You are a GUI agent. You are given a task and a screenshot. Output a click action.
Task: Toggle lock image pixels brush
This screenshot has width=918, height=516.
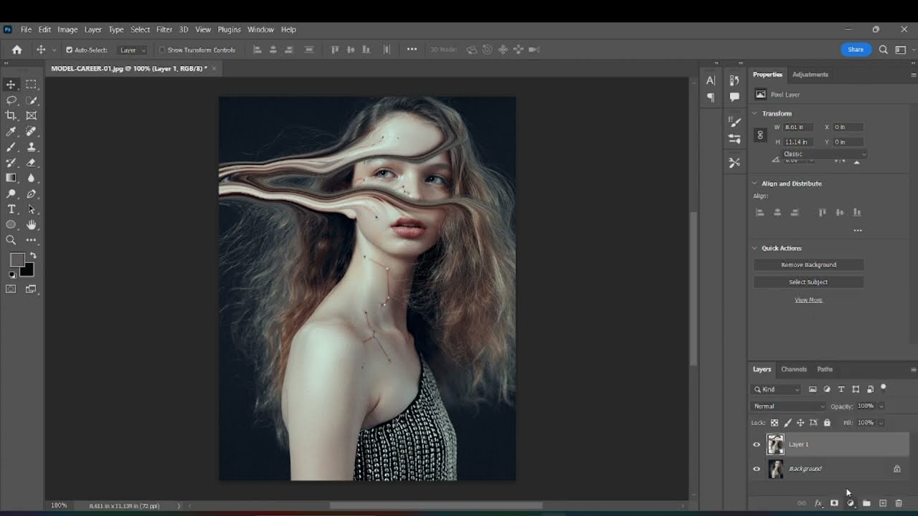pyautogui.click(x=787, y=423)
